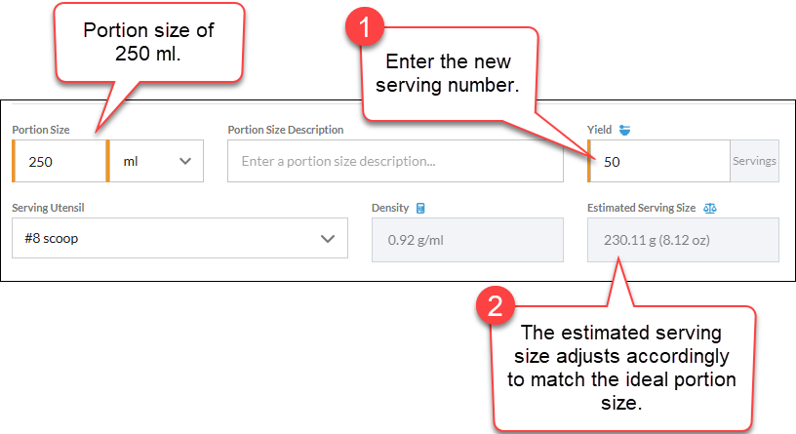Screen dimensions: 796x434
Task: Open the ml unit dropdown
Action: coord(155,161)
